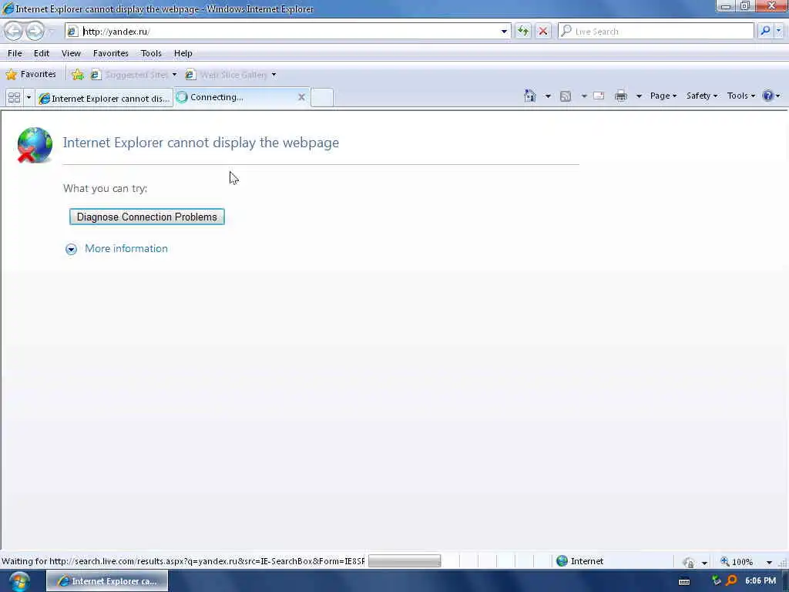Click Internet Explorer taskbar button

coord(107,581)
